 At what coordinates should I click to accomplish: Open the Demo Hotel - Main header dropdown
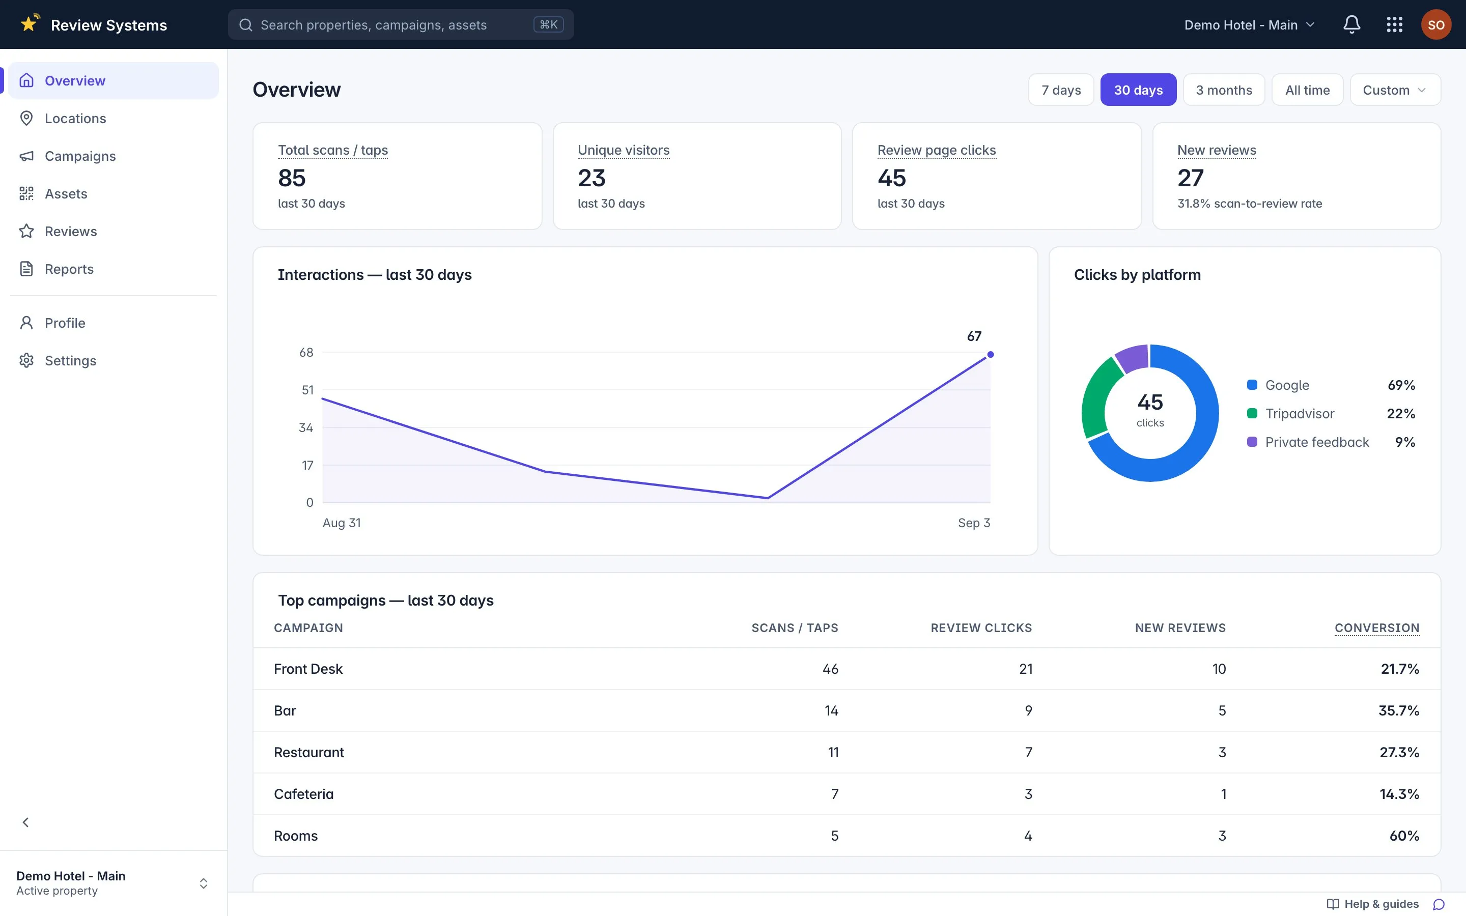pyautogui.click(x=1249, y=25)
